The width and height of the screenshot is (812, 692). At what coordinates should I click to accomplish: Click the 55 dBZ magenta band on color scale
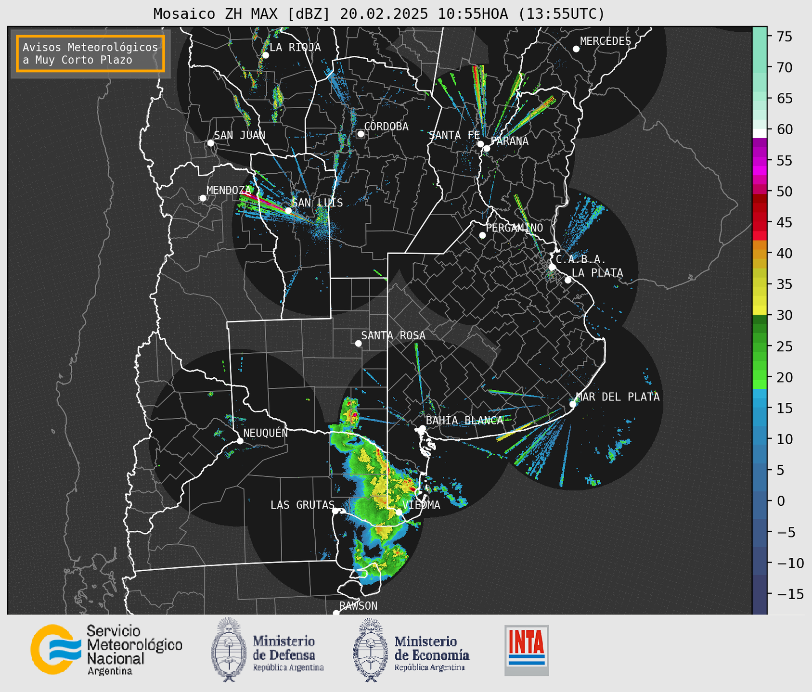760,161
